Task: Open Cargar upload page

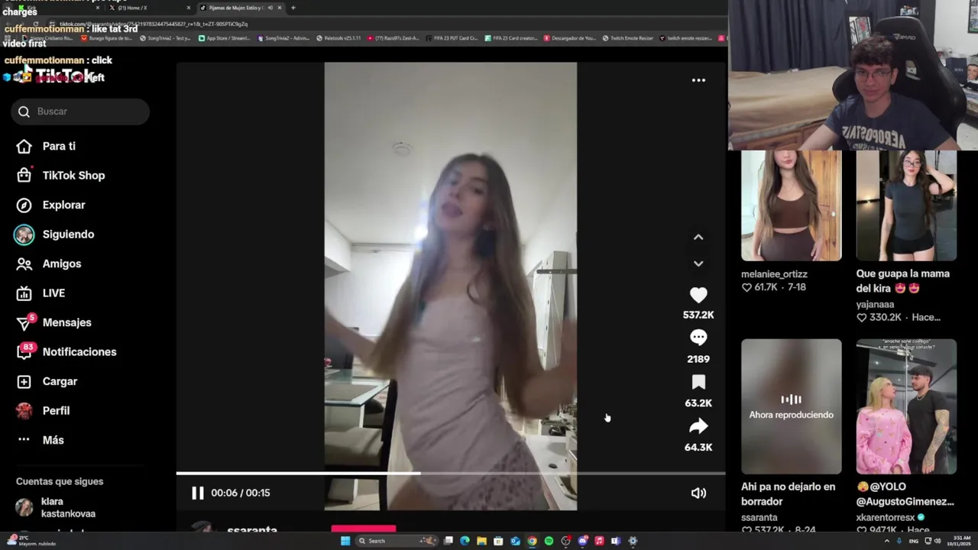Action: (x=47, y=381)
